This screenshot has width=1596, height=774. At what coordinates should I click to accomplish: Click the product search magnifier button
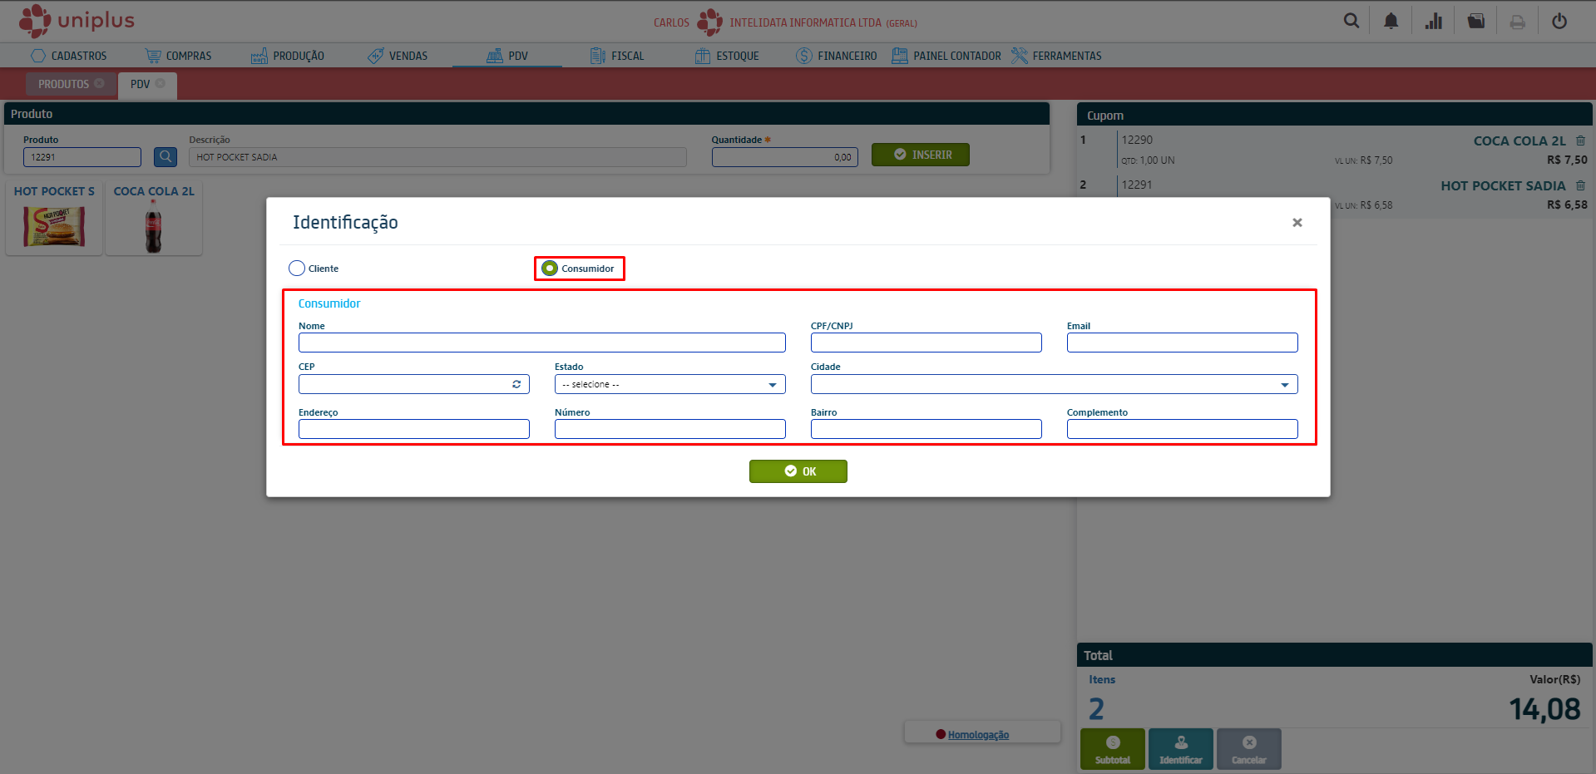166,156
